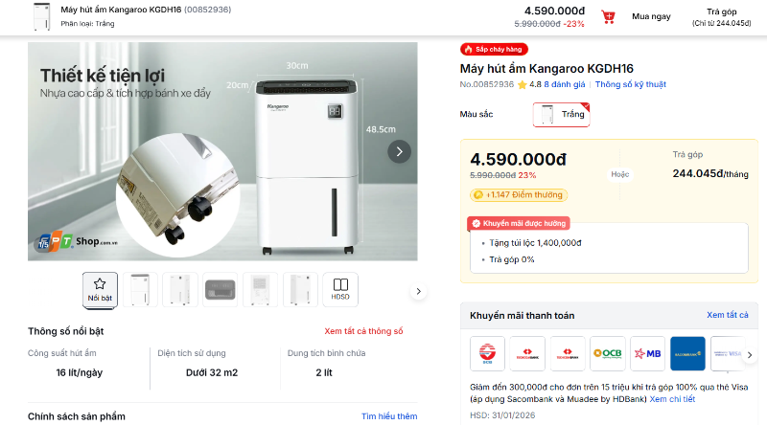Screen dimensions: 767x425
Task: Click the SCB bank promotion logo
Action: [487, 353]
